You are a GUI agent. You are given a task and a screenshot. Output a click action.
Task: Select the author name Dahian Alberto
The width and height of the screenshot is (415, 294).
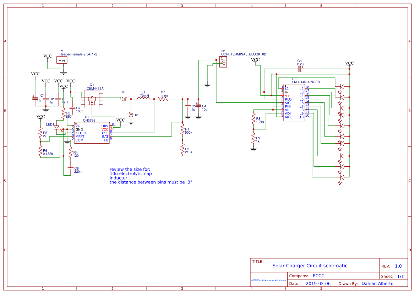click(377, 283)
